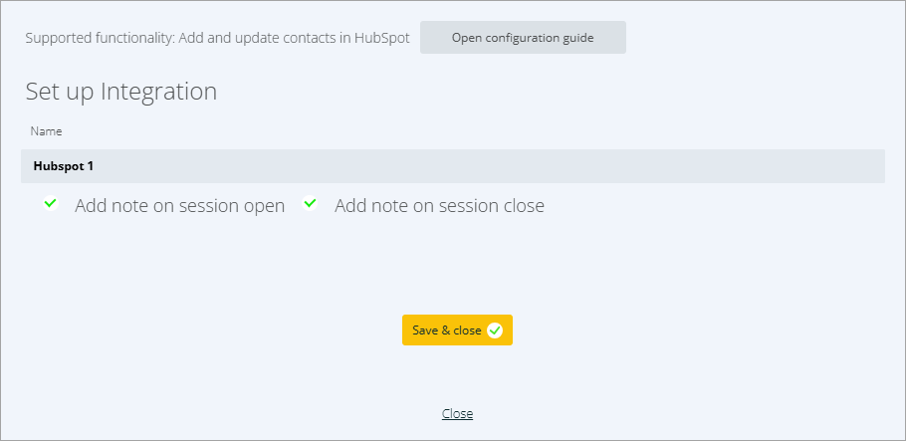Screen dimensions: 906x441
Task: Disable adding a note on session open
Action: click(51, 204)
